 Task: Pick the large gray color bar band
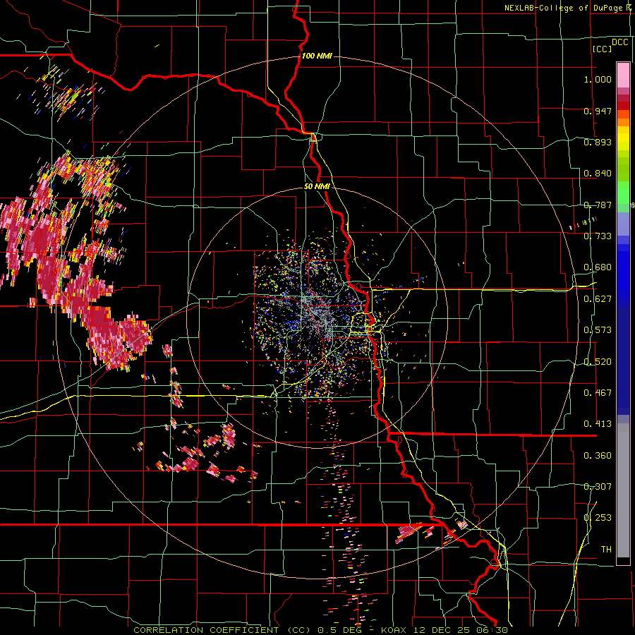(623, 490)
